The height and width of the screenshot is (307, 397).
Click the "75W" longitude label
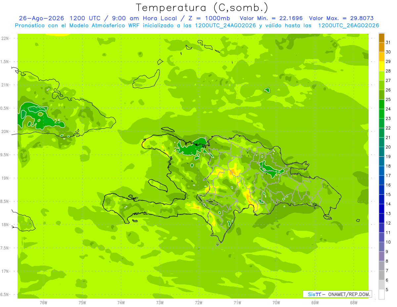click(82, 303)
